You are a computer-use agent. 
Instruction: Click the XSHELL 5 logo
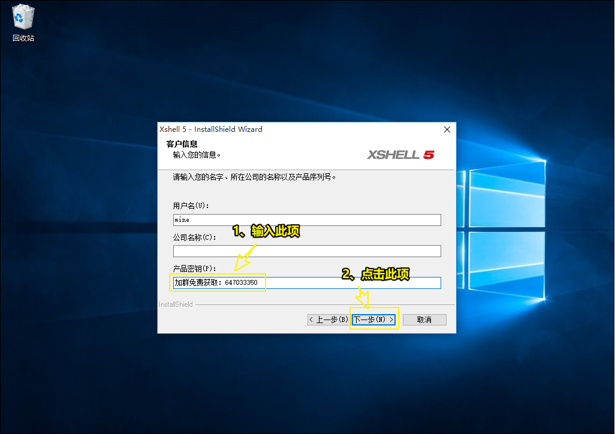pos(400,155)
